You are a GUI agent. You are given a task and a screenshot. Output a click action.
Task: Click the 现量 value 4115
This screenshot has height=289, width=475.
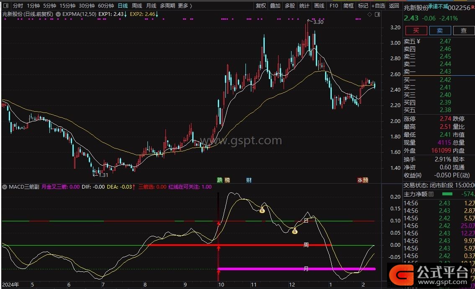point(444,143)
